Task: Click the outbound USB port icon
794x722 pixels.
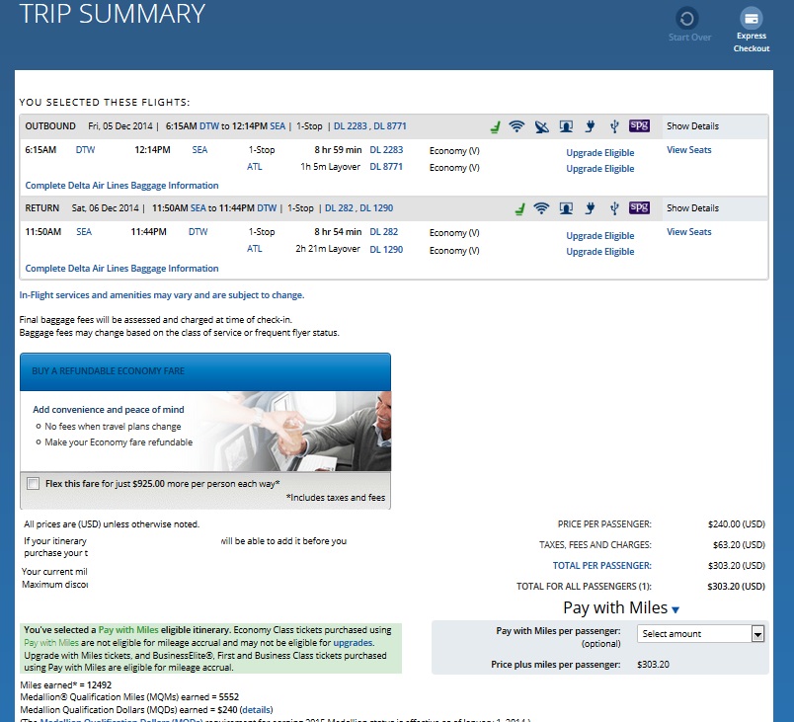Action: click(x=613, y=126)
